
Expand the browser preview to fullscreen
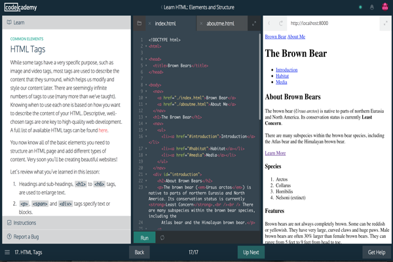point(386,24)
